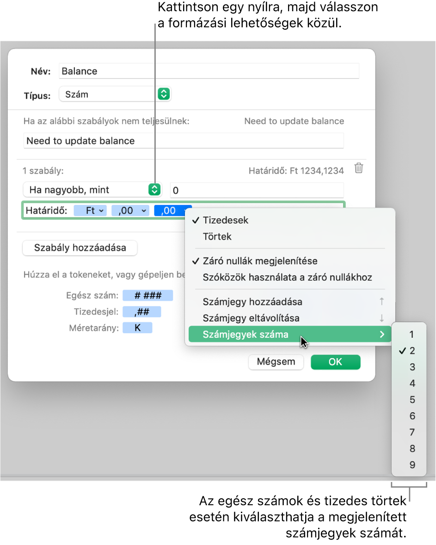Open the Típus popup arrows beside Szám
The width and height of the screenshot is (436, 545).
(164, 94)
